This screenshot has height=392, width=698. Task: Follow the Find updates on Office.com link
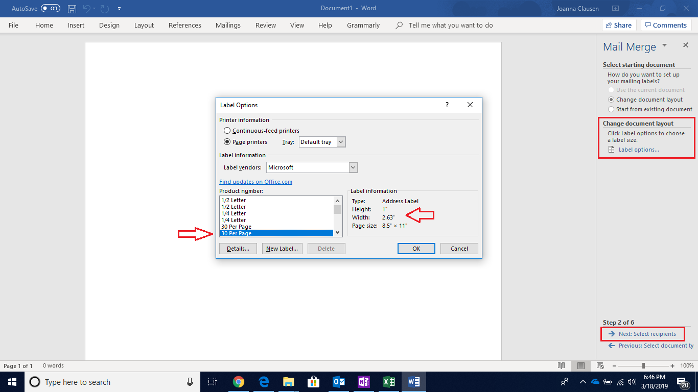click(x=255, y=182)
